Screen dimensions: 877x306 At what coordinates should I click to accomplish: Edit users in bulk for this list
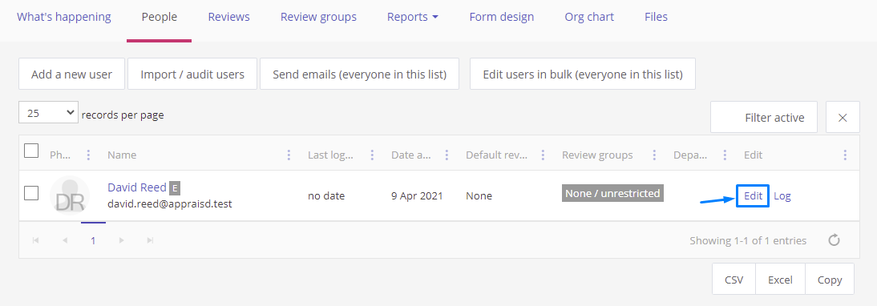tap(583, 74)
